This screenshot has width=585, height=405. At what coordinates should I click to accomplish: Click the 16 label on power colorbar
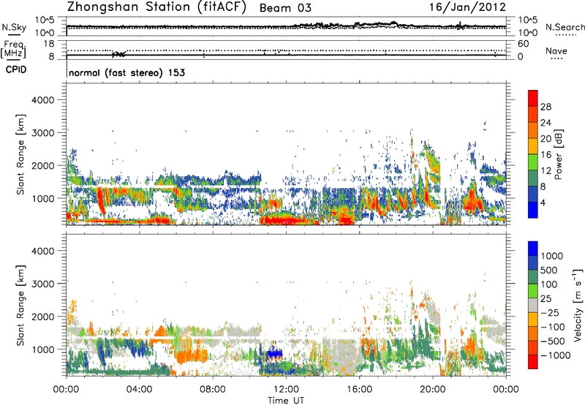pos(546,155)
